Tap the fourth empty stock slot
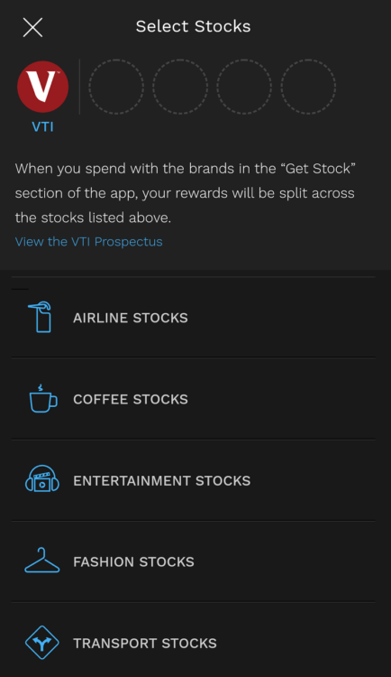The height and width of the screenshot is (677, 391). (308, 87)
